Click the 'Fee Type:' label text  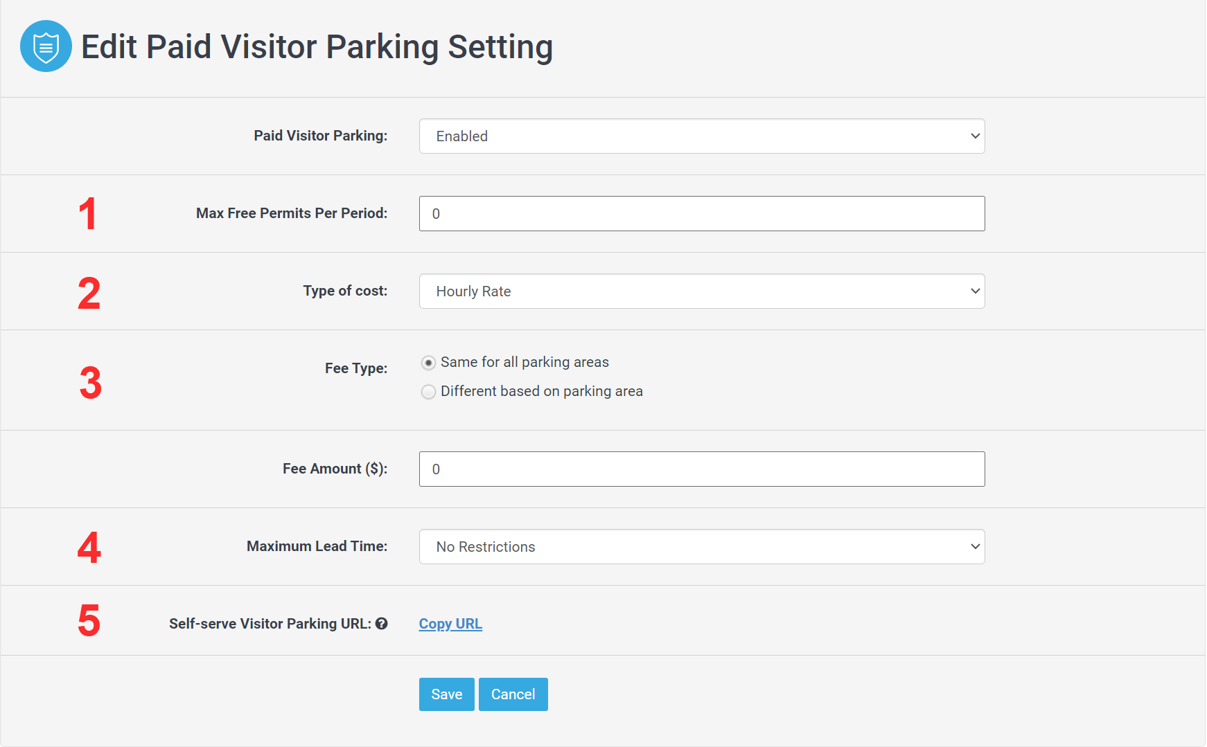tap(355, 368)
